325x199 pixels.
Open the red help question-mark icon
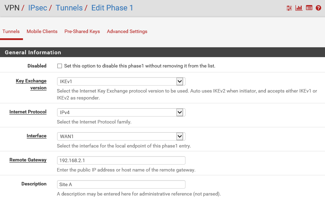tap(318, 8)
